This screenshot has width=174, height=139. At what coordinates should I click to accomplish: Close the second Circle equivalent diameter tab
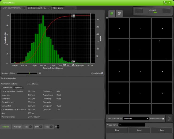49,8
